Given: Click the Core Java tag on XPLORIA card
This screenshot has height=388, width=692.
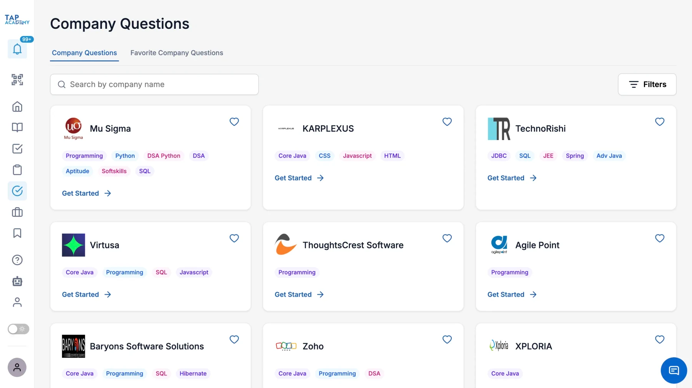Looking at the screenshot, I should (x=505, y=374).
